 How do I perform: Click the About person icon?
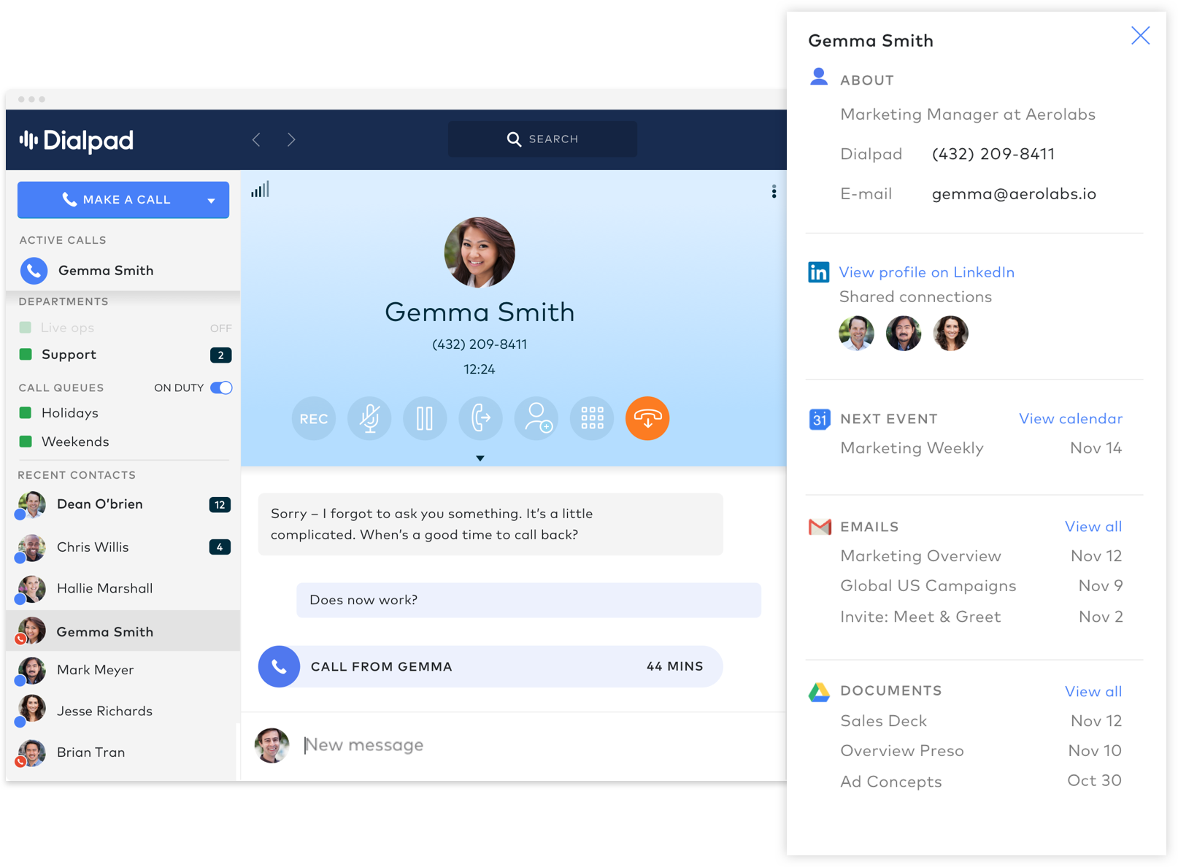pos(819,77)
